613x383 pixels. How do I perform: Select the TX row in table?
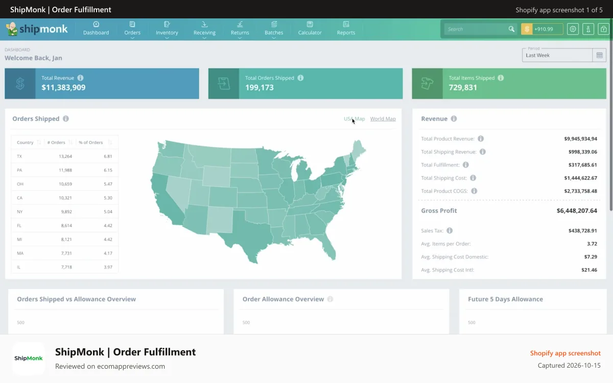point(65,156)
